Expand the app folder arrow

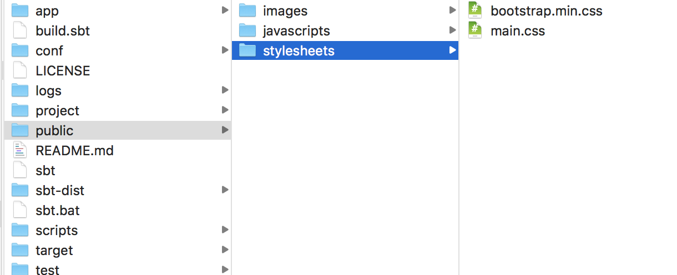(225, 10)
